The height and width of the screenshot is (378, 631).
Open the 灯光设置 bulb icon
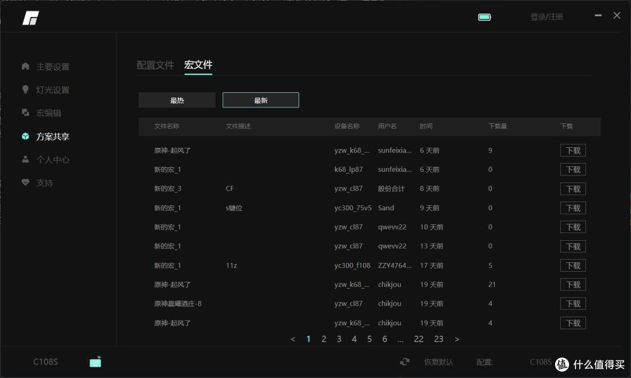(x=25, y=89)
